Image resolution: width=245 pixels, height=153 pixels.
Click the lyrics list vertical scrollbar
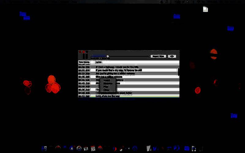pos(178,71)
